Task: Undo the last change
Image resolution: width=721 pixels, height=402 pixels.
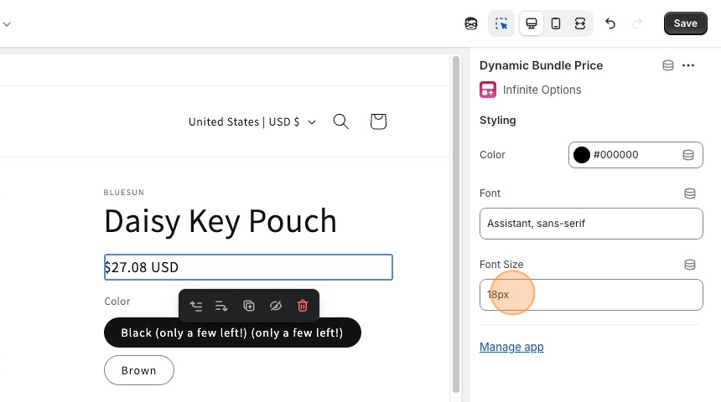Action: coord(610,23)
